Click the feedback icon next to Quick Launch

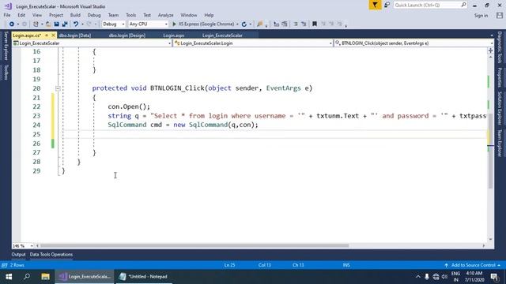point(387,6)
